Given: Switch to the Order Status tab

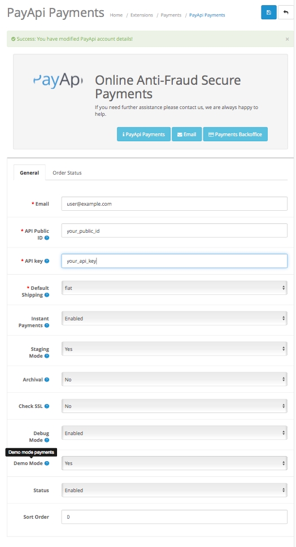Looking at the screenshot, I should (x=67, y=173).
